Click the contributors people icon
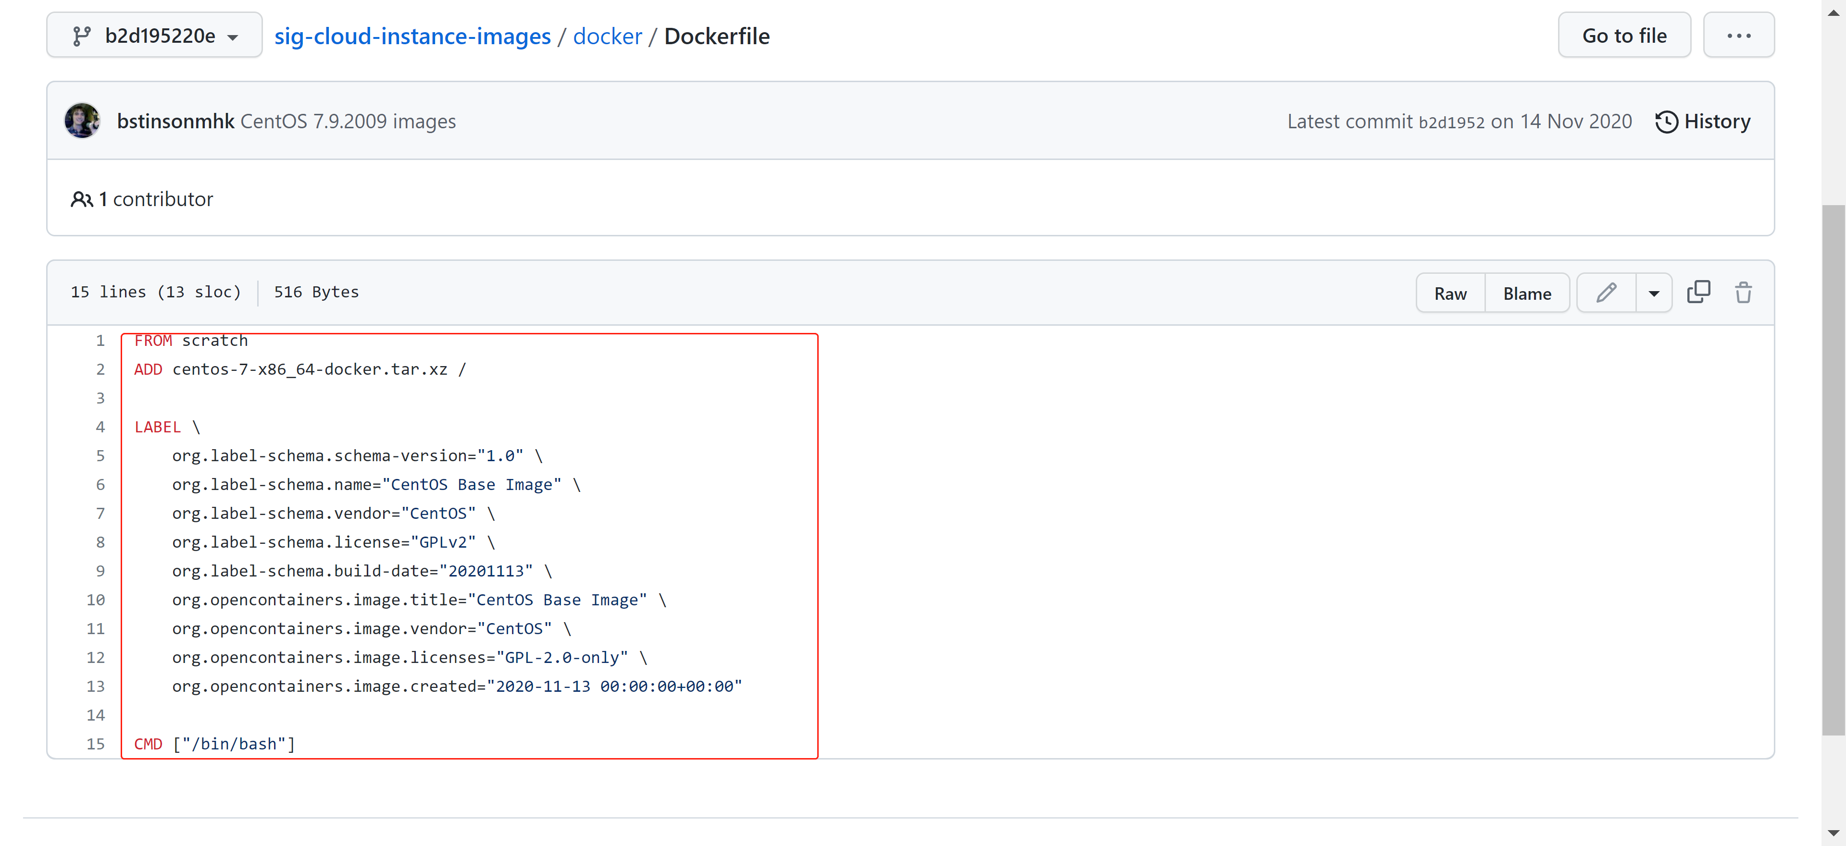The height and width of the screenshot is (846, 1846). (x=81, y=199)
